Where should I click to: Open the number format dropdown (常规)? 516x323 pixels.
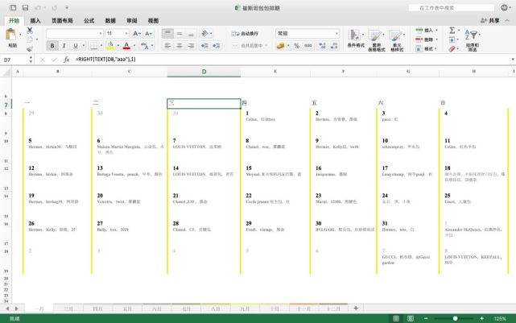click(x=336, y=34)
